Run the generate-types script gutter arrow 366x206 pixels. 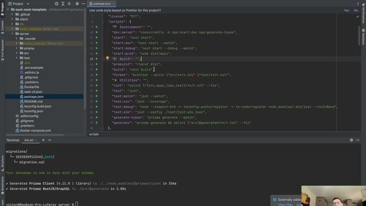97,117
